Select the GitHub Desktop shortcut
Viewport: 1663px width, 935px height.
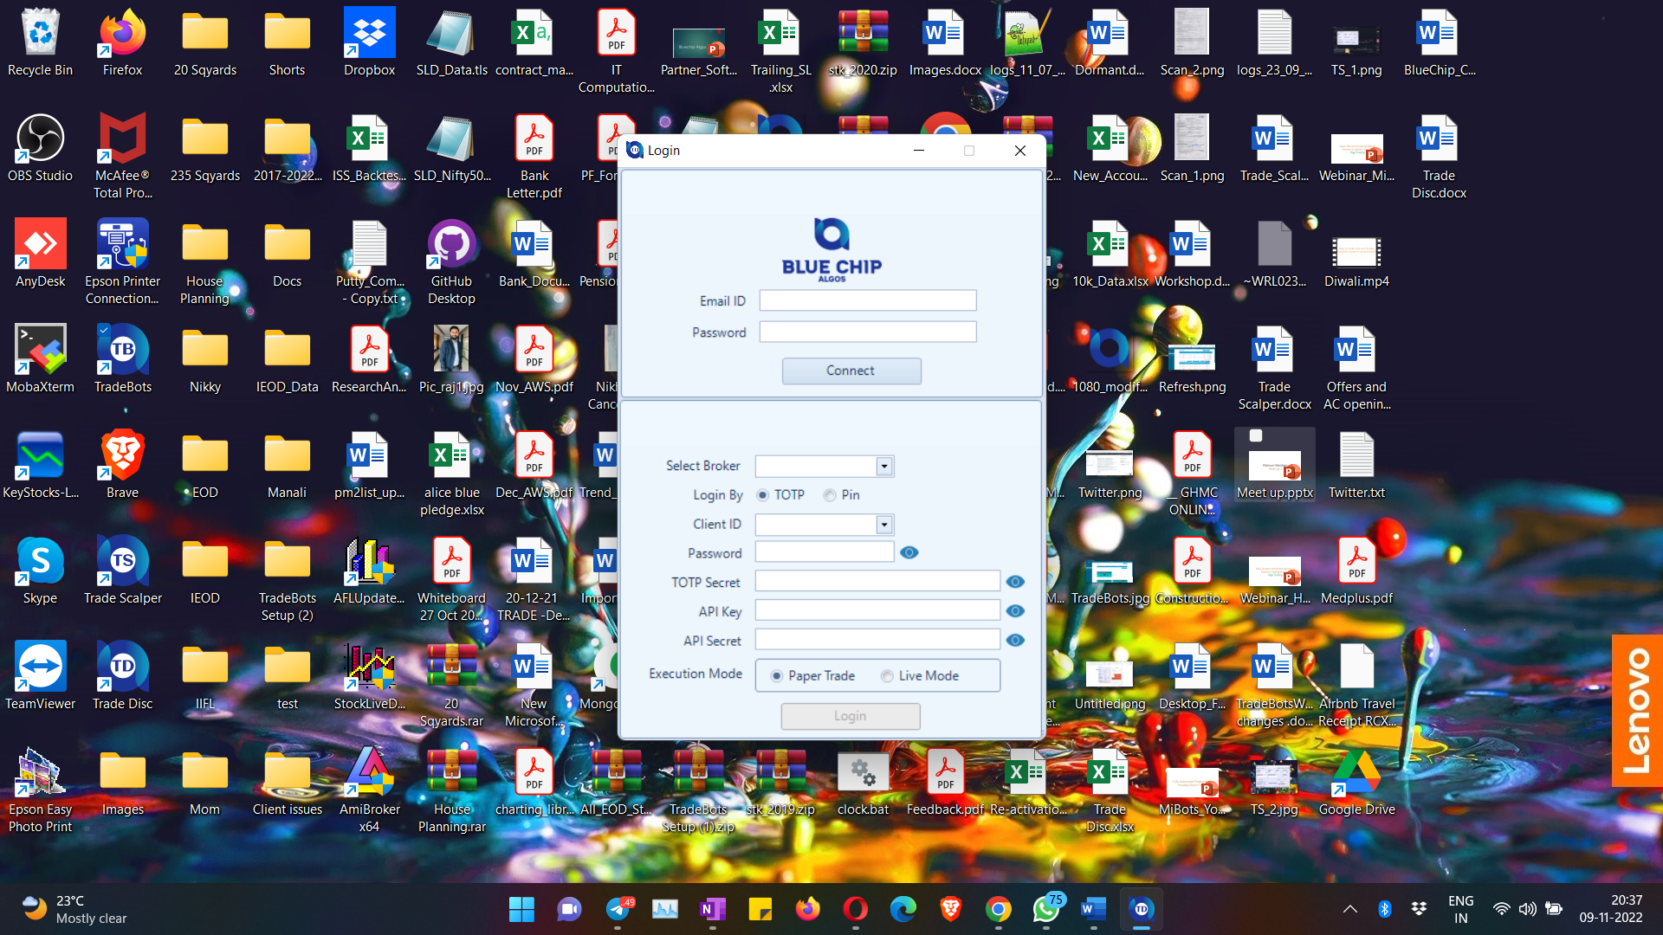(x=451, y=263)
